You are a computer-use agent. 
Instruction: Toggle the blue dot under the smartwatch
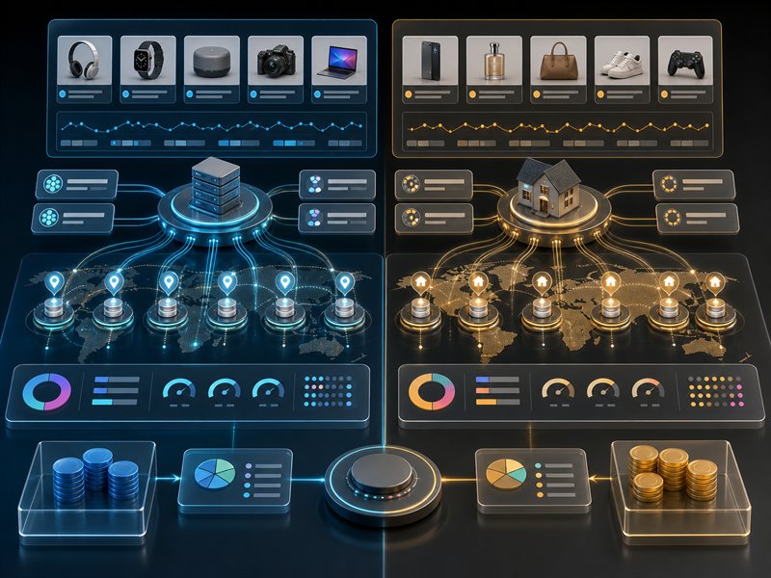point(126,93)
